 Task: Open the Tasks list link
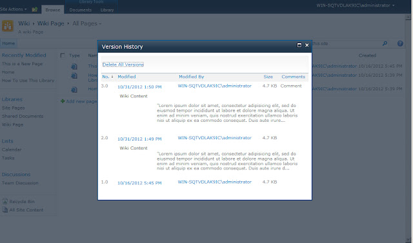pyautogui.click(x=8, y=158)
